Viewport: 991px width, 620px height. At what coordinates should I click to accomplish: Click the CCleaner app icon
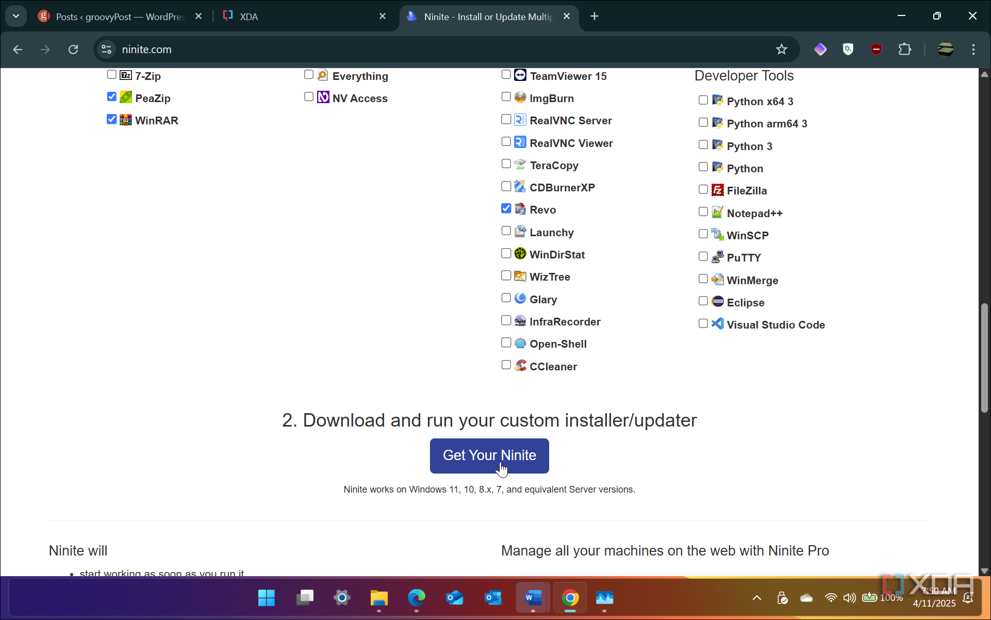pos(520,366)
